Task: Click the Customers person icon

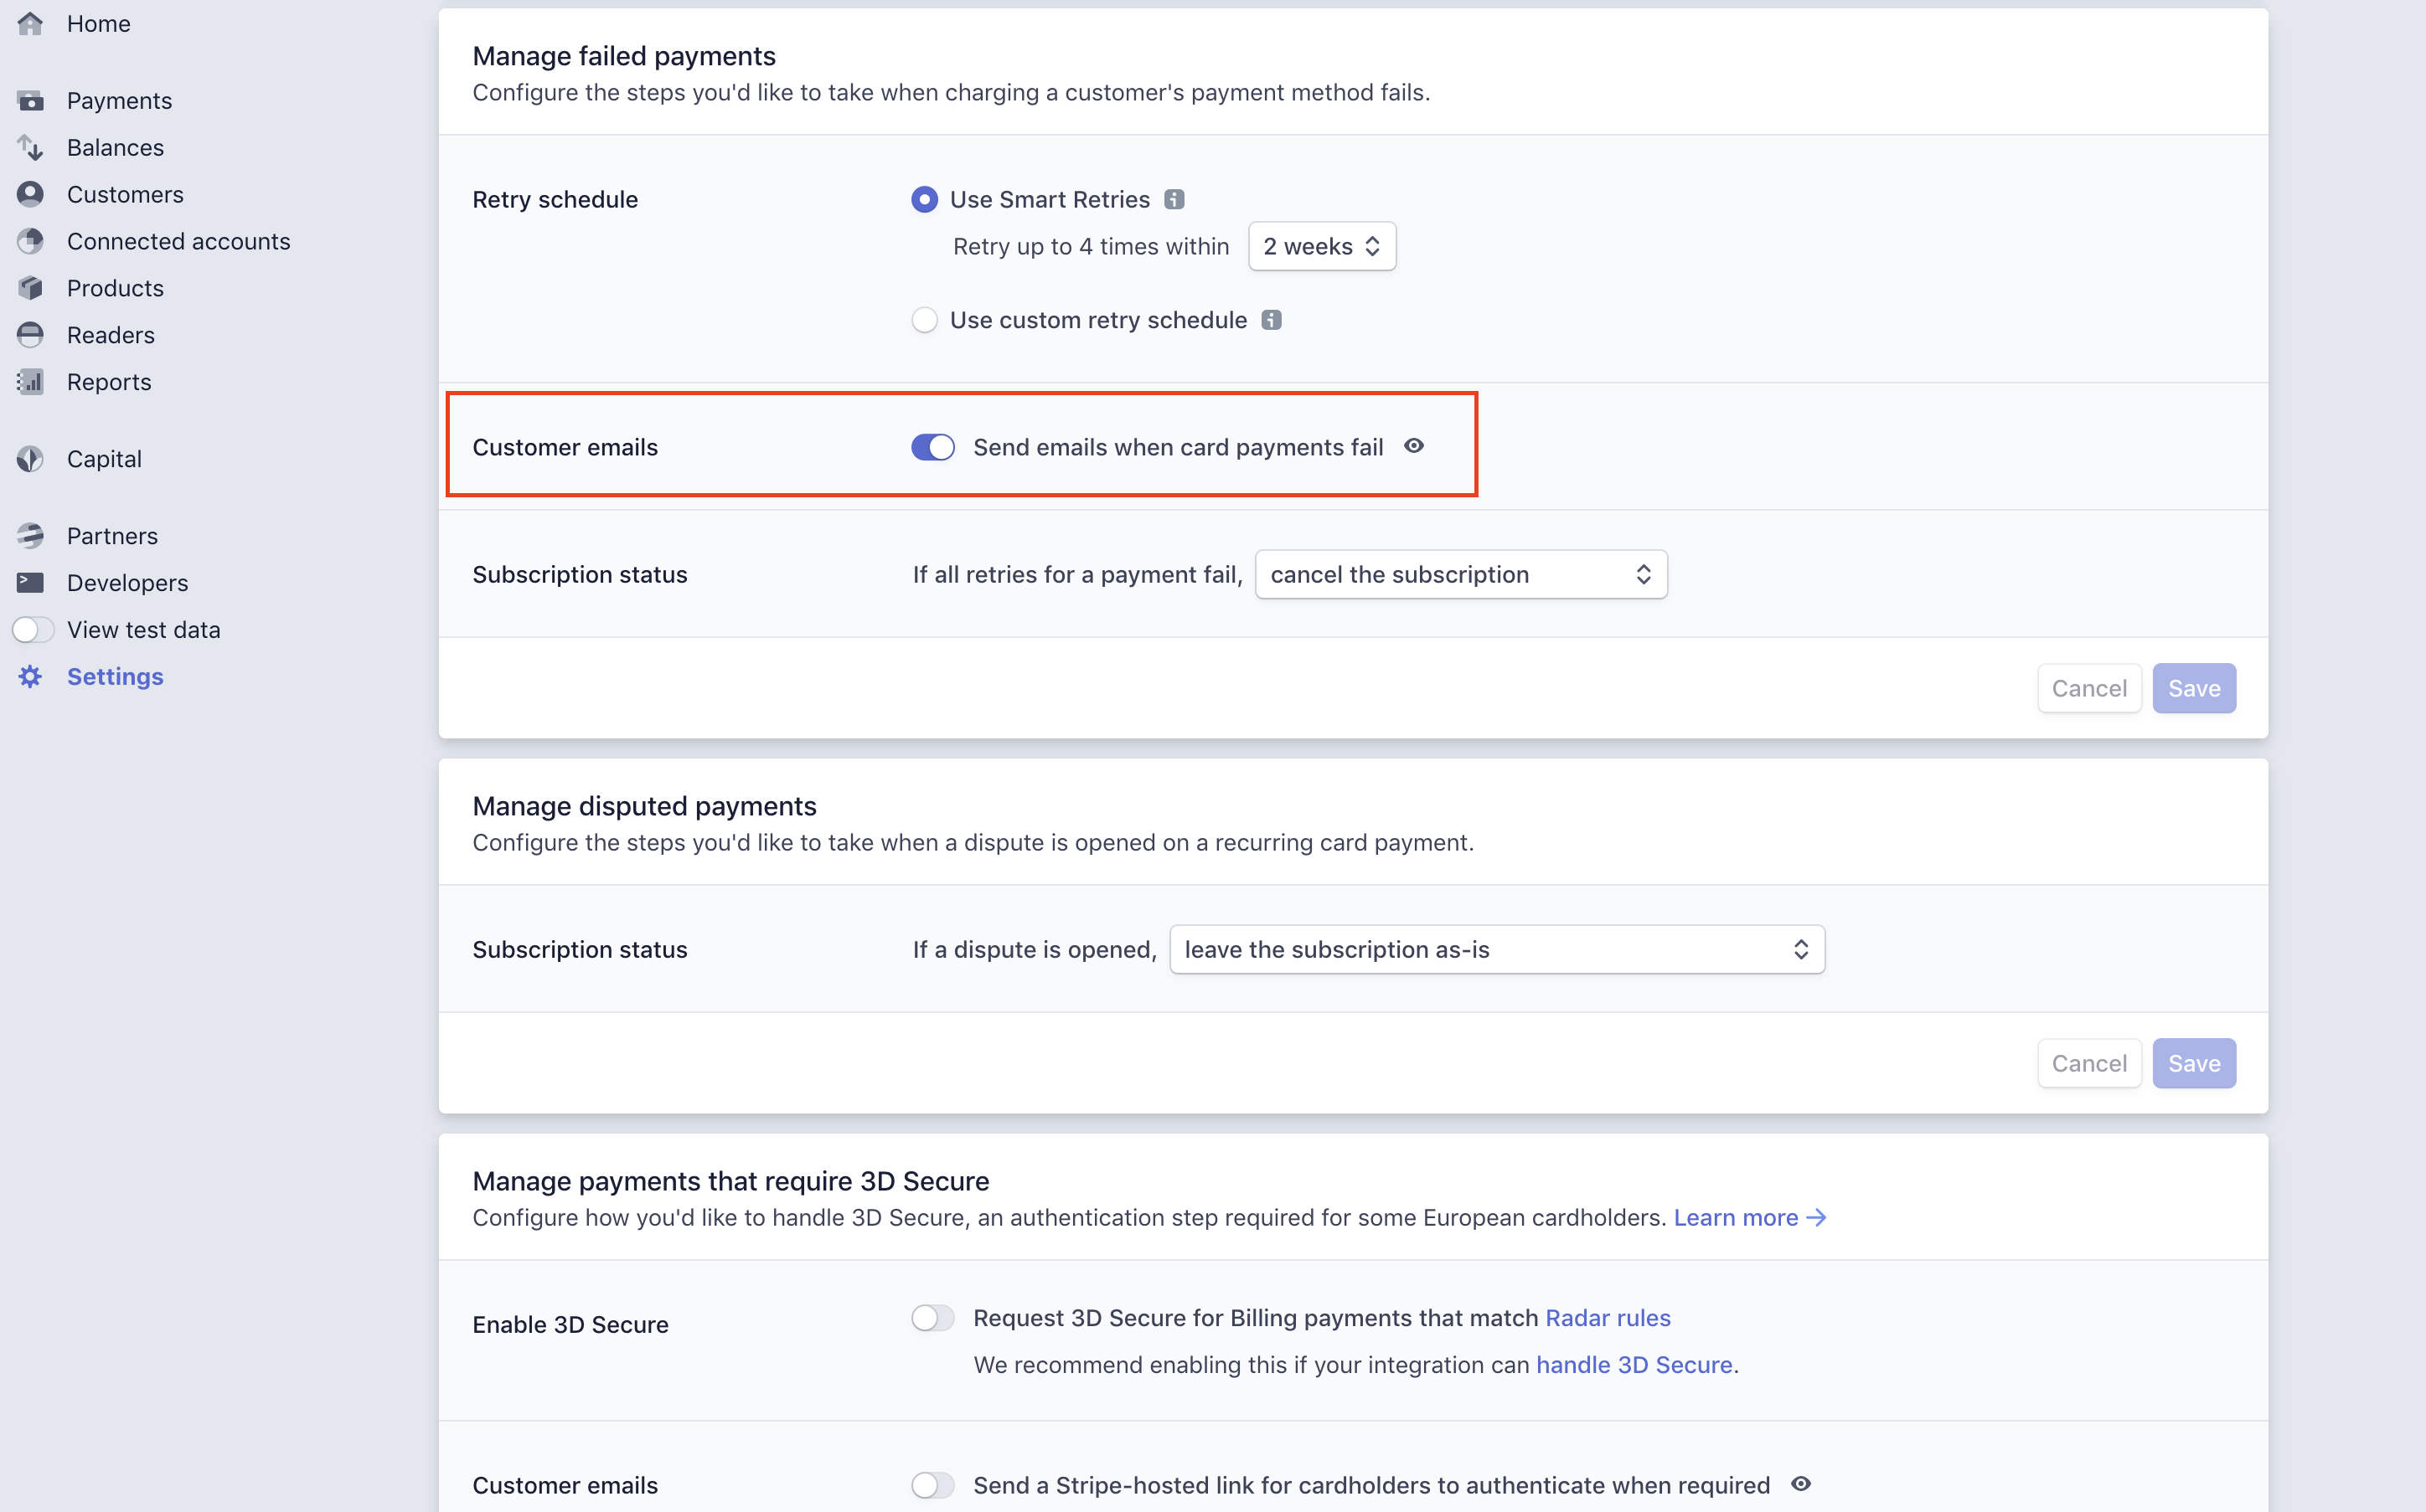Action: pos(30,194)
